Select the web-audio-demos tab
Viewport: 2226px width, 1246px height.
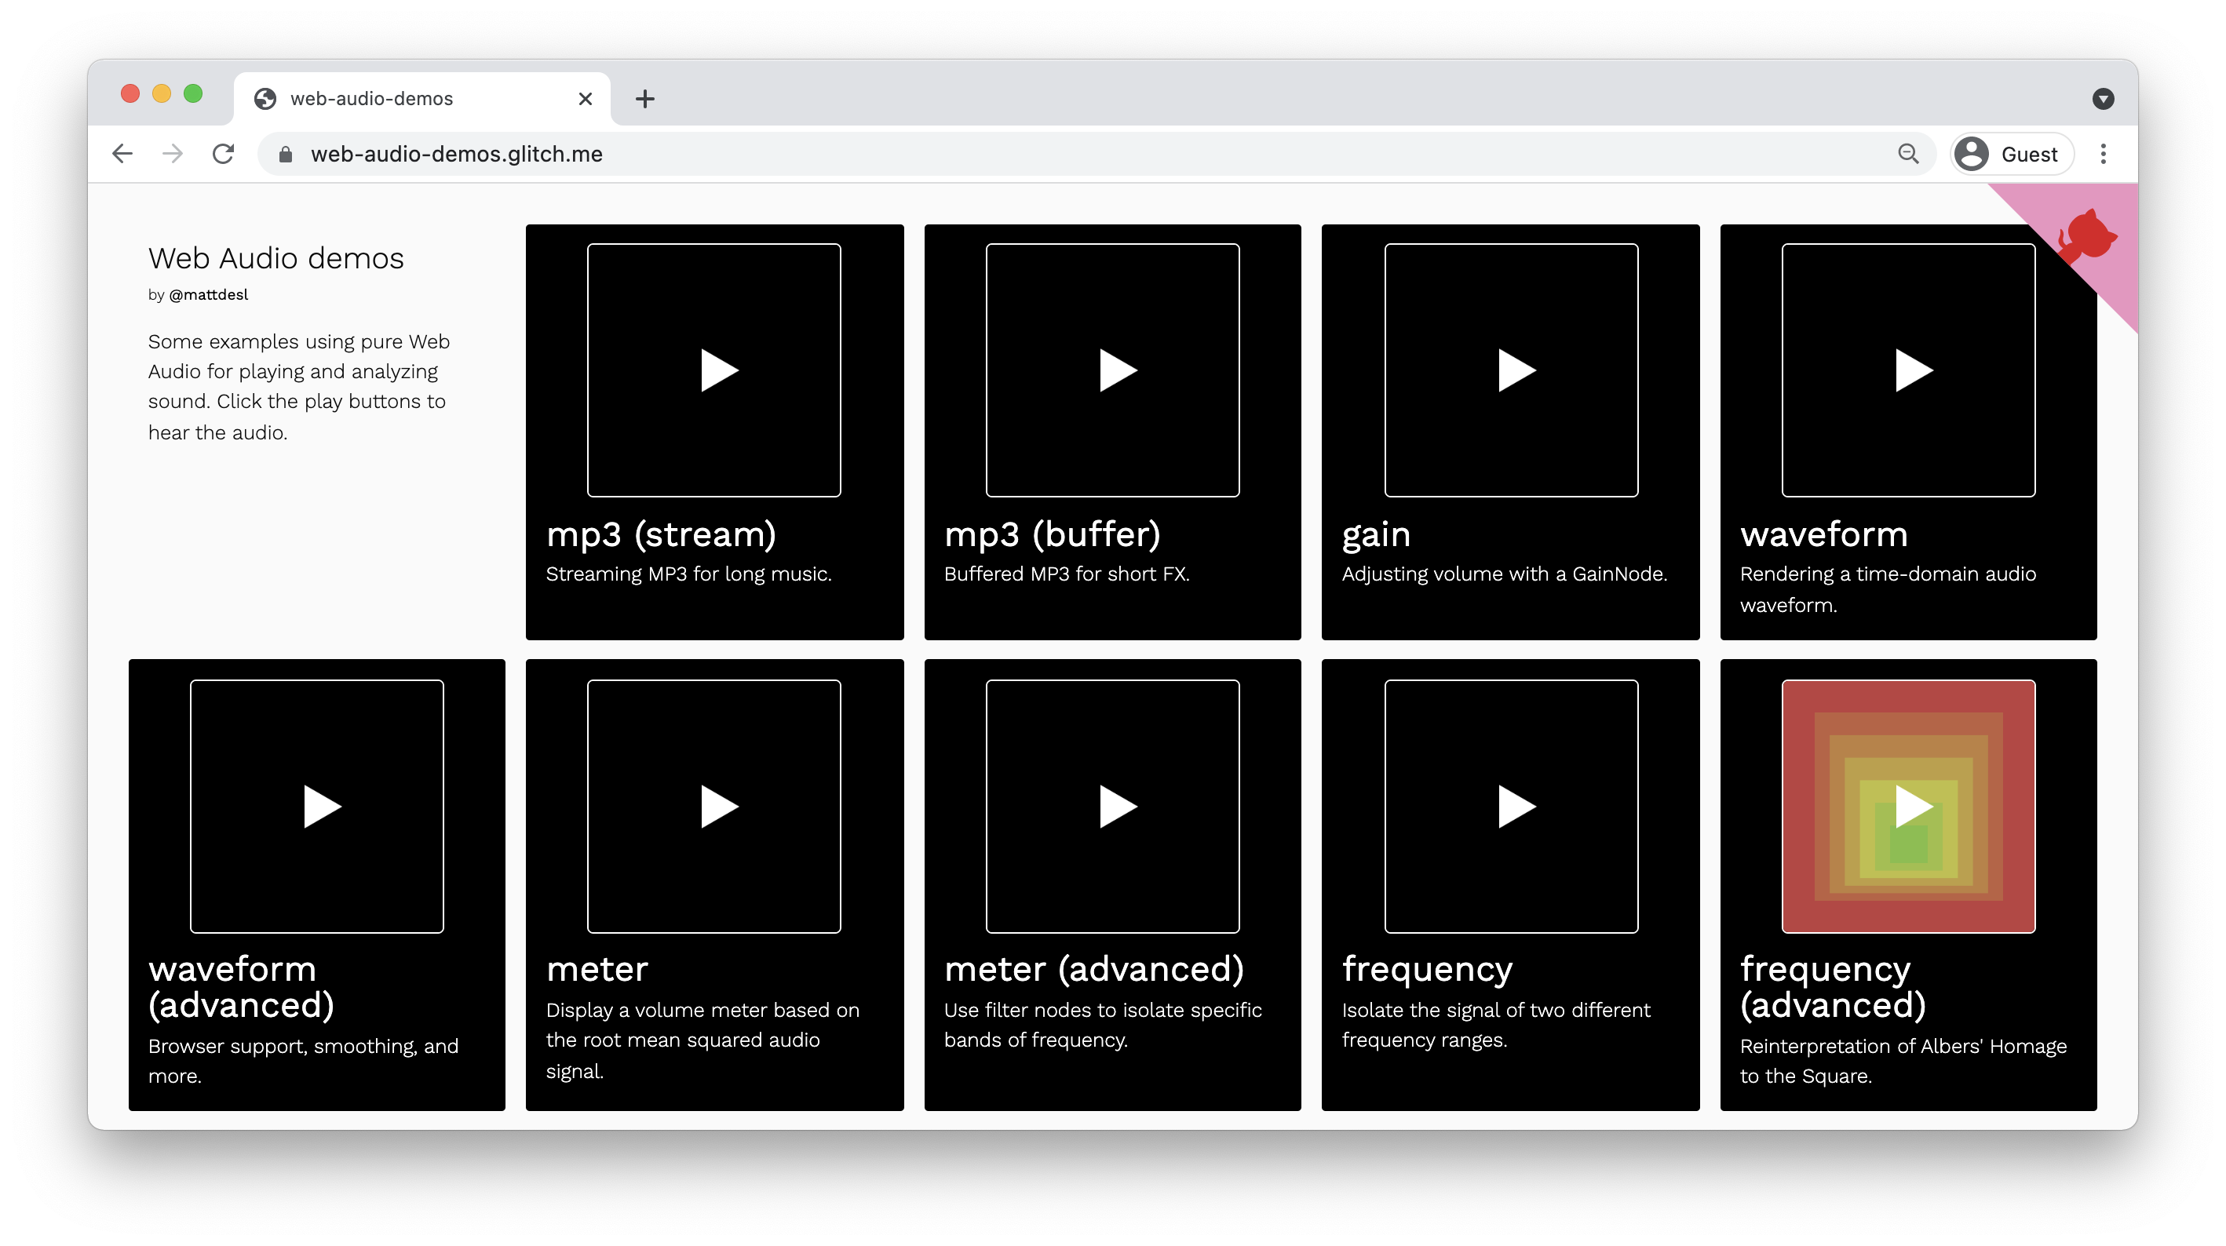pos(371,99)
